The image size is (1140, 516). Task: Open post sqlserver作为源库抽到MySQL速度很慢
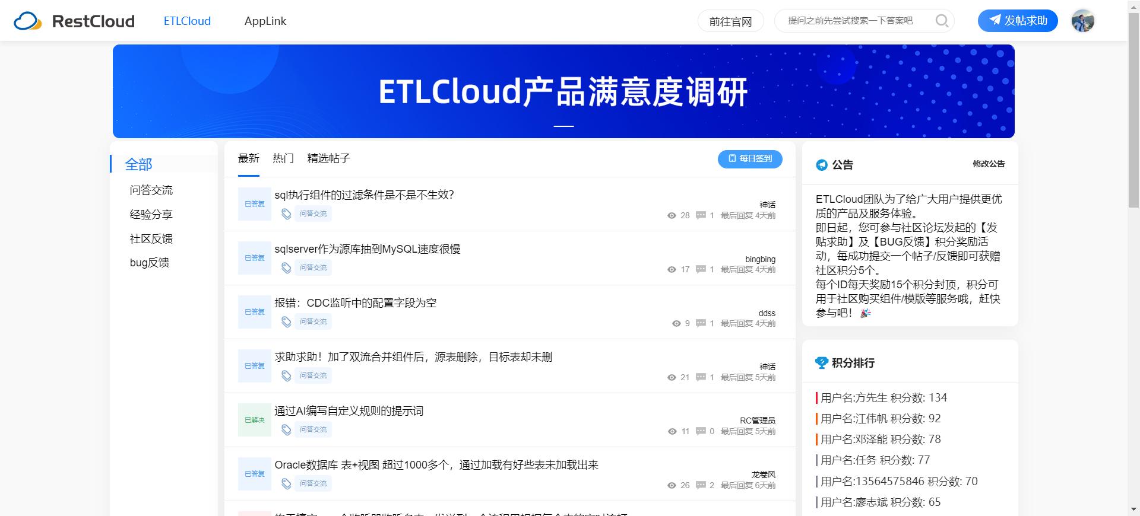pos(368,249)
